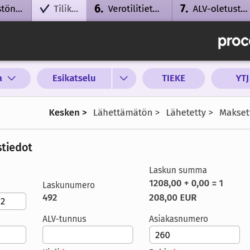The height and width of the screenshot is (250, 250).
Task: Open the partially visible leftmost tab
Action: point(16,10)
